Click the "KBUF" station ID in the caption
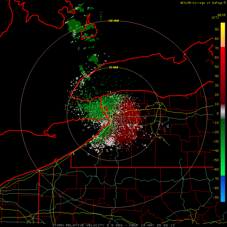 [x=134, y=225]
